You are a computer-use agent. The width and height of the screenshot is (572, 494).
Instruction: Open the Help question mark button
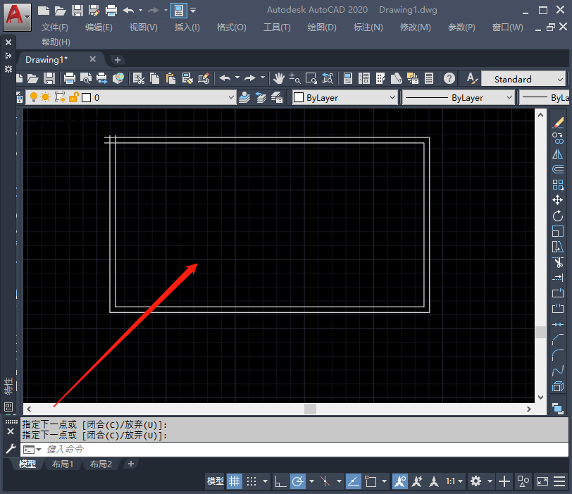point(449,78)
